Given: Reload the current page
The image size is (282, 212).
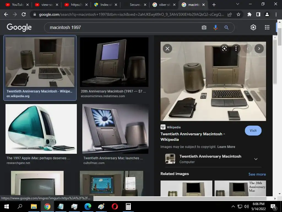Looking at the screenshot, I should click(x=24, y=14).
